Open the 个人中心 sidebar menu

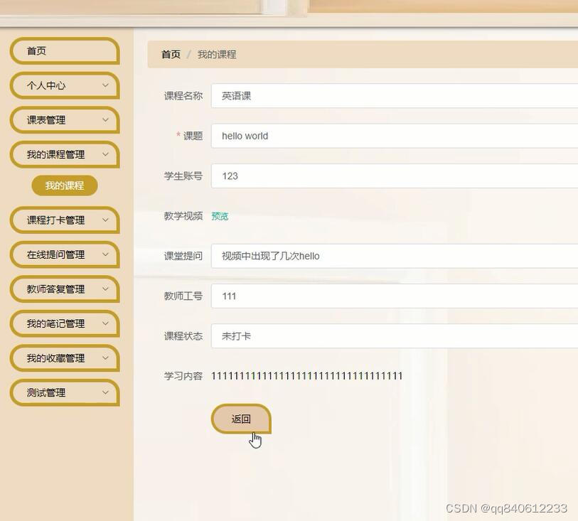pos(65,85)
